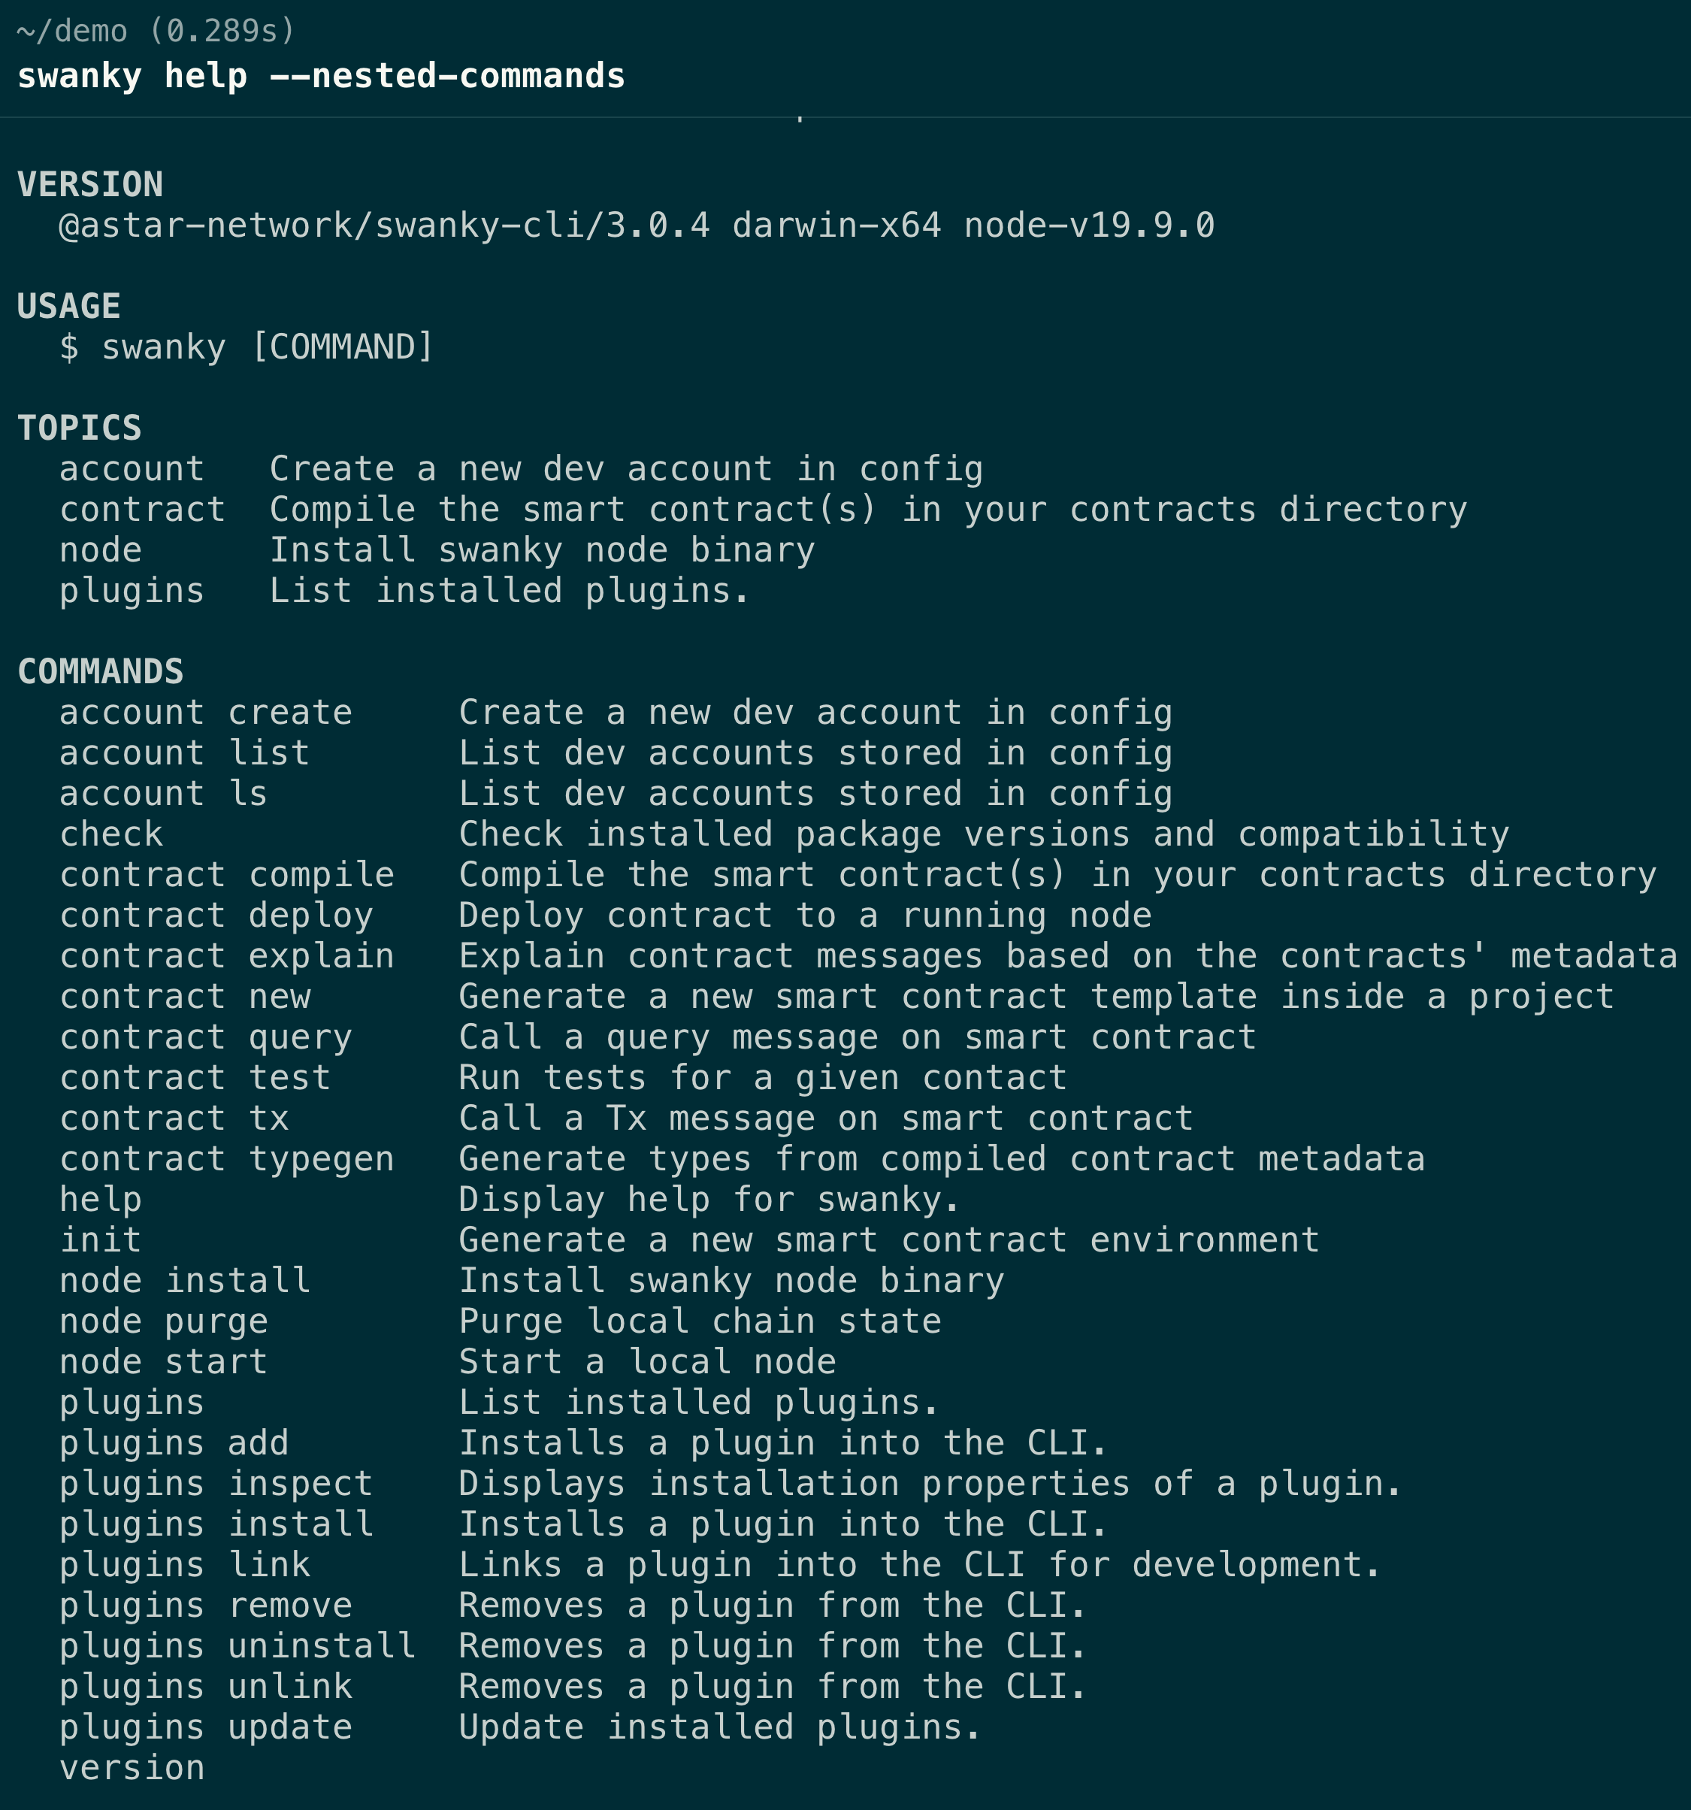Click the 'account create' command
1691x1810 pixels.
pyautogui.click(x=206, y=712)
